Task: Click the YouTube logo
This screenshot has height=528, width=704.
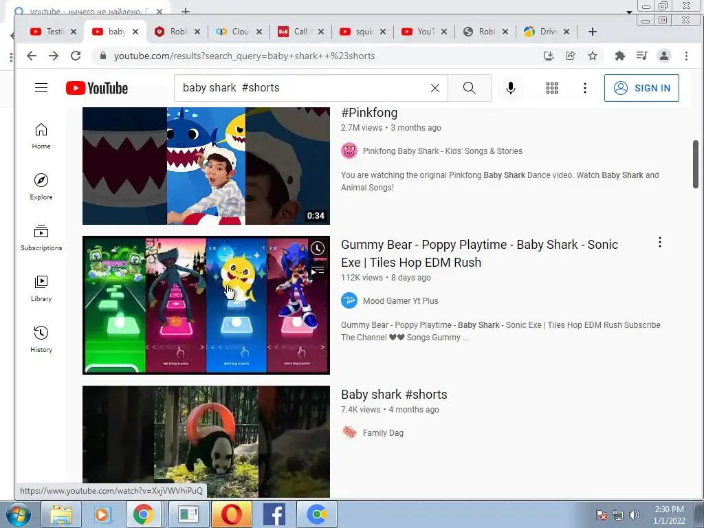Action: point(96,88)
